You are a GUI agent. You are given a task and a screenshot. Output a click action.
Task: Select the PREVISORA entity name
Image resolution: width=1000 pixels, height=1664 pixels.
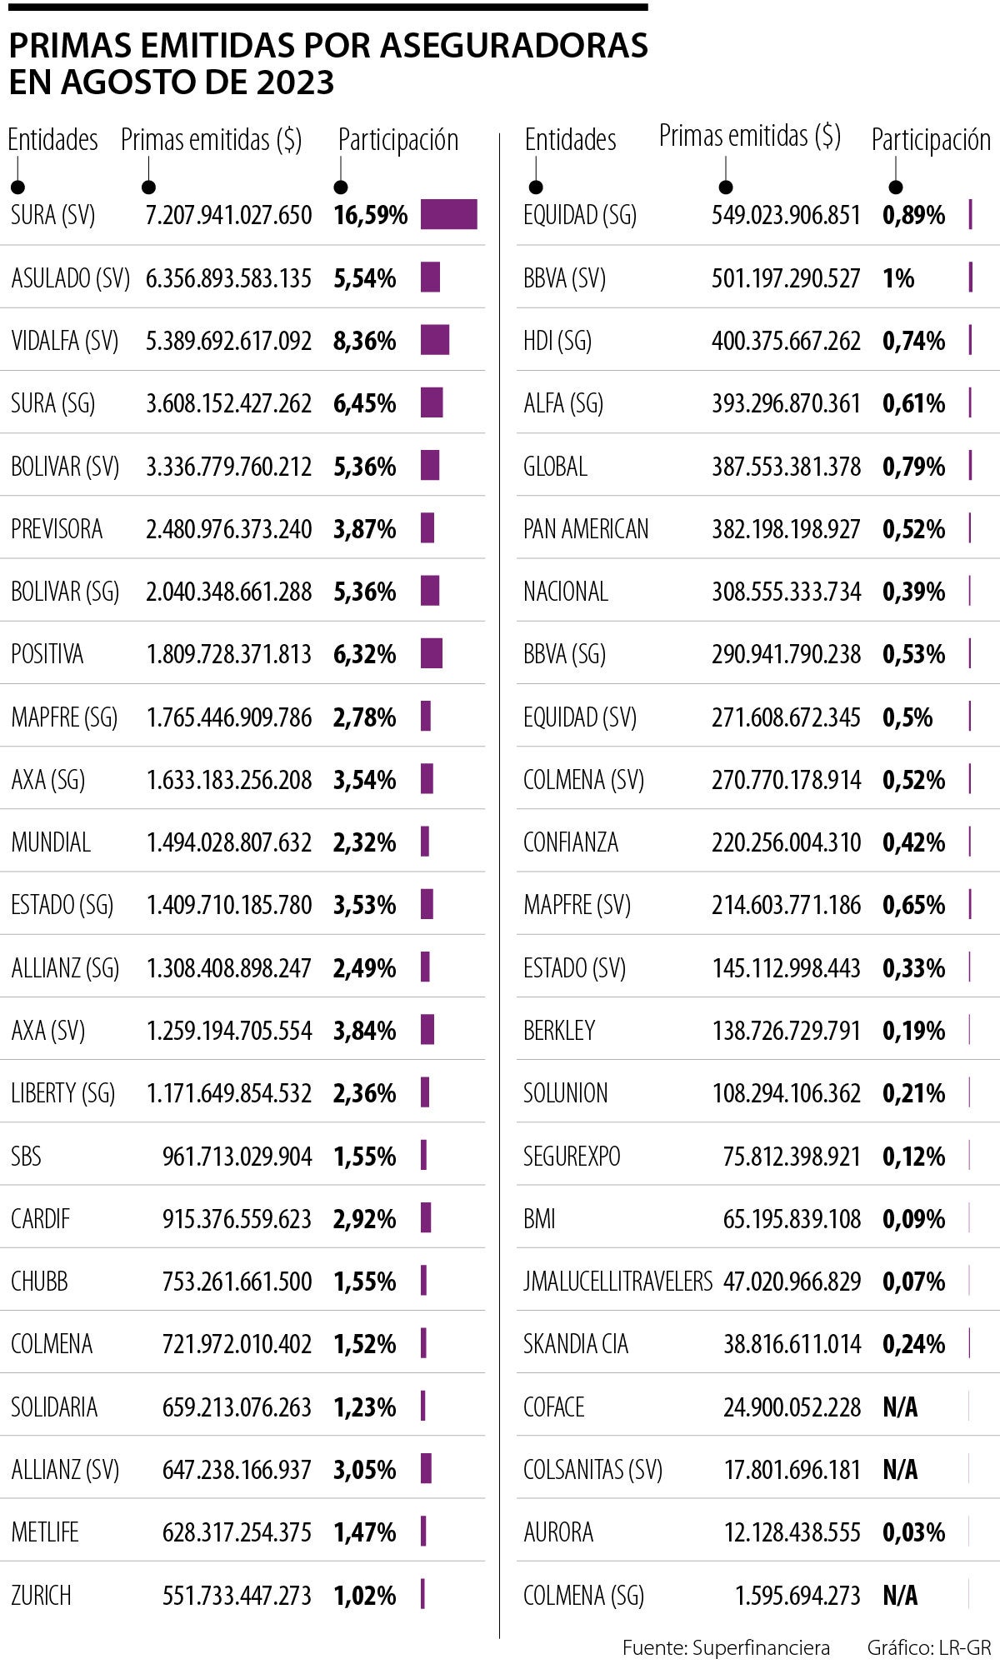(x=57, y=528)
